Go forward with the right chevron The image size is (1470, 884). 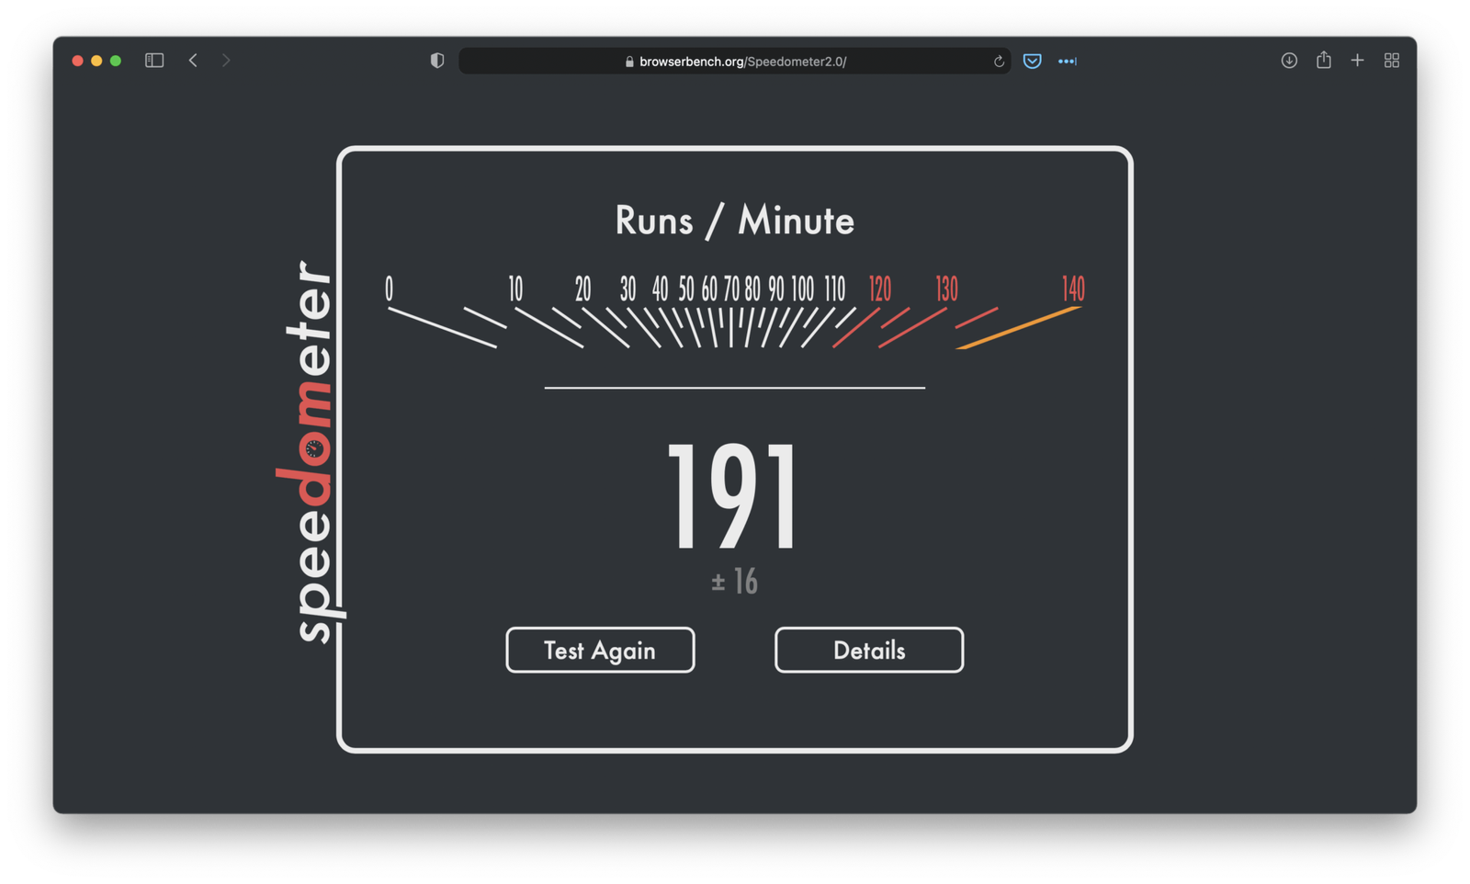[x=226, y=61]
